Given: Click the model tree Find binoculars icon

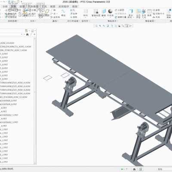Looking at the screenshot, I should 27,34.
